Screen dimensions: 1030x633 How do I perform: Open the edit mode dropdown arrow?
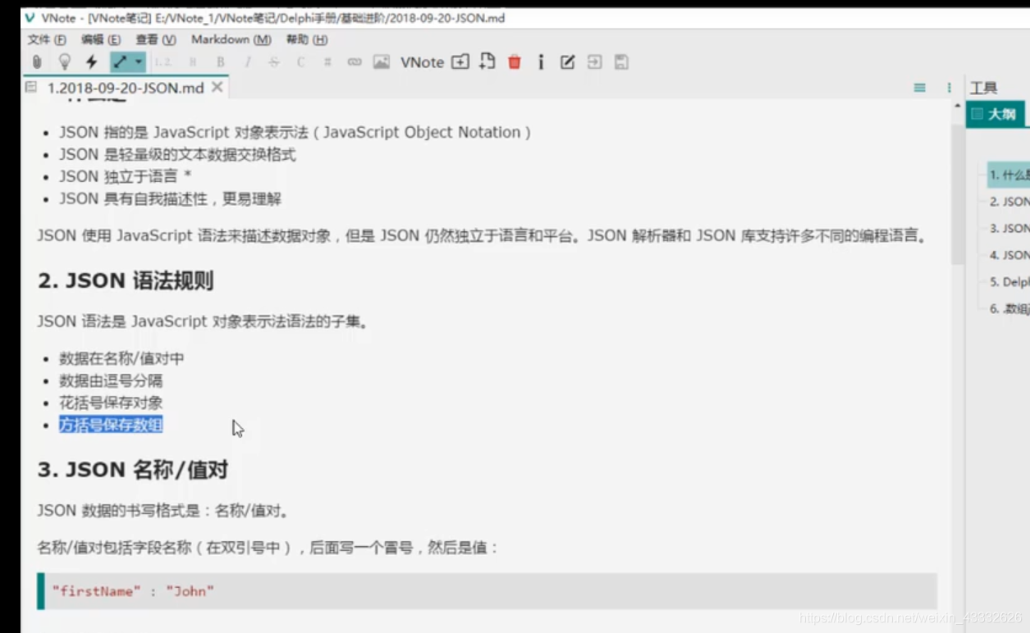(x=138, y=61)
